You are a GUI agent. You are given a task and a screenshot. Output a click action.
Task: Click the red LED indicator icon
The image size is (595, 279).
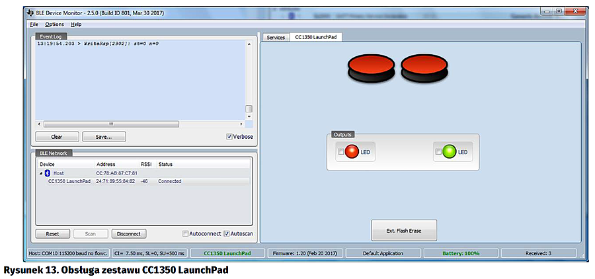(352, 152)
